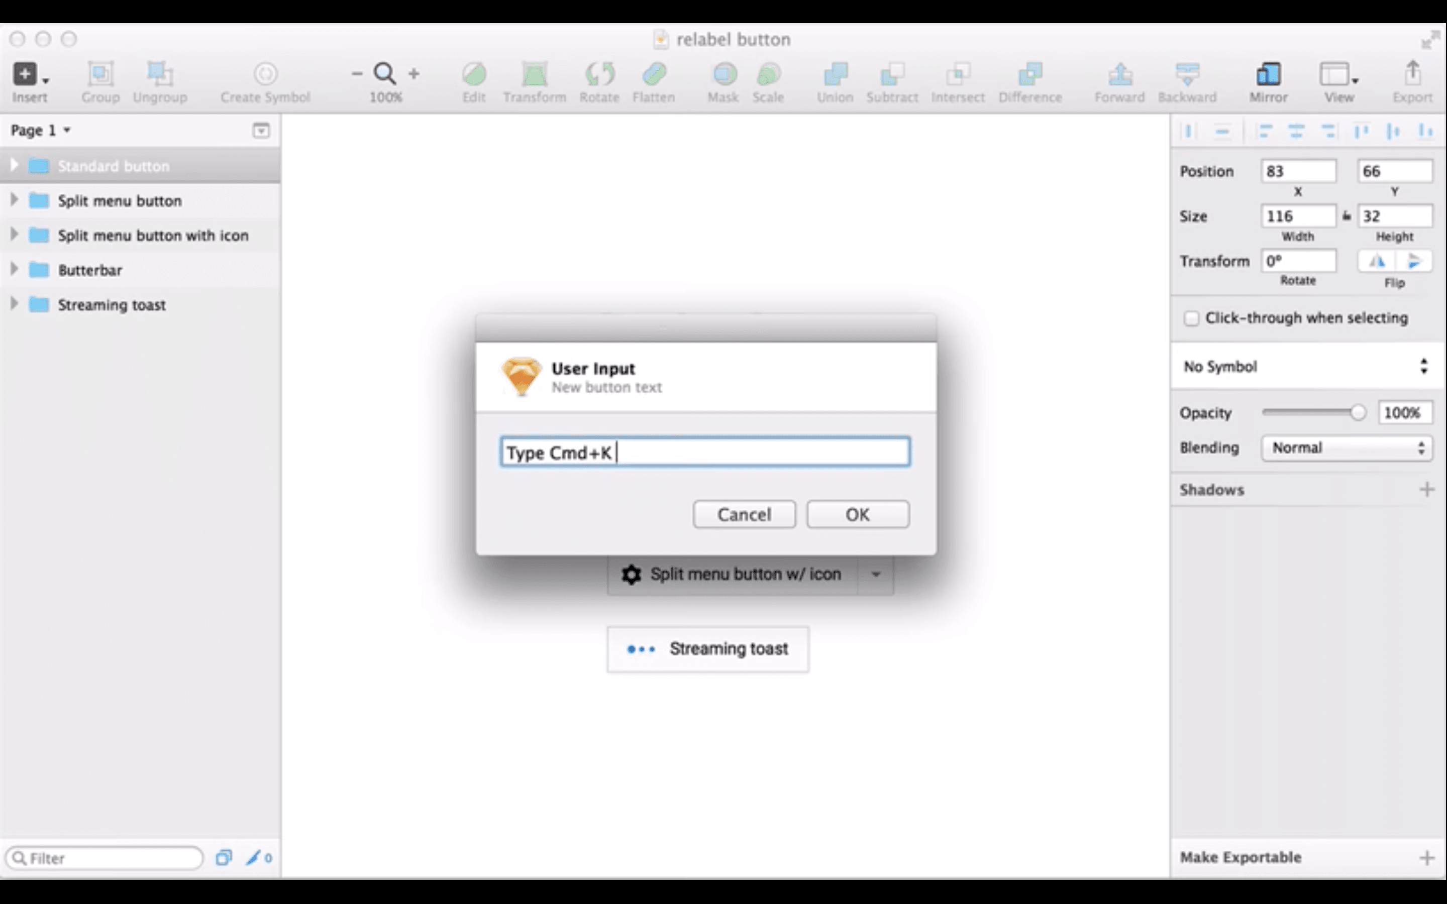The width and height of the screenshot is (1447, 904).
Task: Click the align left icon
Action: coord(1264,131)
